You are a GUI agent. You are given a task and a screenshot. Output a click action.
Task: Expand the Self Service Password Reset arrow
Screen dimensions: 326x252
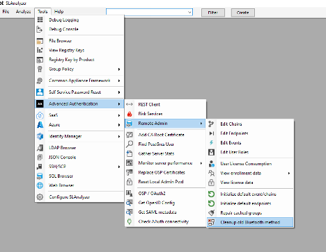[119, 92]
